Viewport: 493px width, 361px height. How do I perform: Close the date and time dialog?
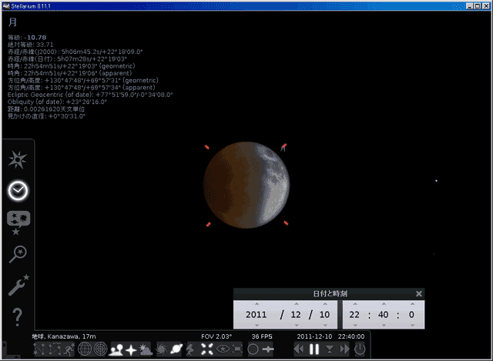click(x=419, y=293)
